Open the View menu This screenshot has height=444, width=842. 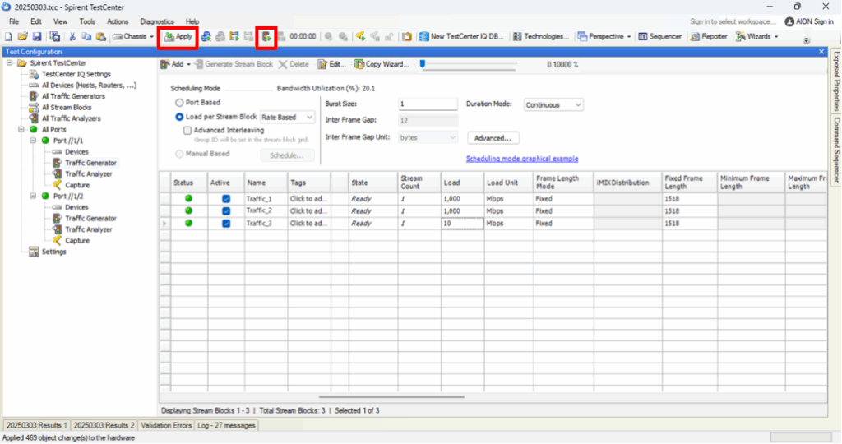(60, 21)
